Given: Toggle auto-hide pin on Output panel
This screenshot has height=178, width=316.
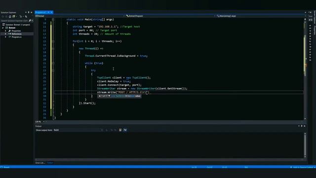Looking at the screenshot, I should coord(302,126).
